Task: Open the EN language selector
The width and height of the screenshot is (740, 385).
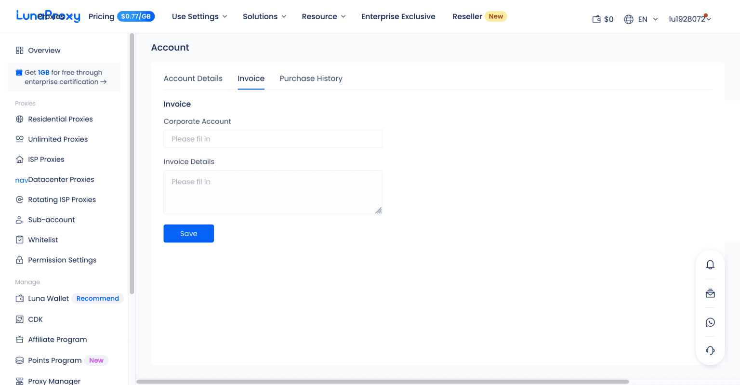Action: click(641, 19)
